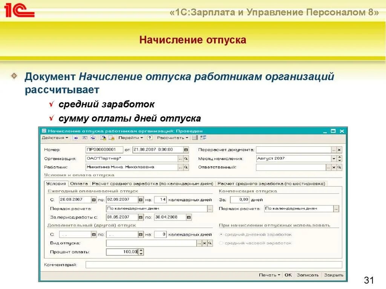Switch to the Условия tab
The height and width of the screenshot is (289, 386).
point(56,184)
